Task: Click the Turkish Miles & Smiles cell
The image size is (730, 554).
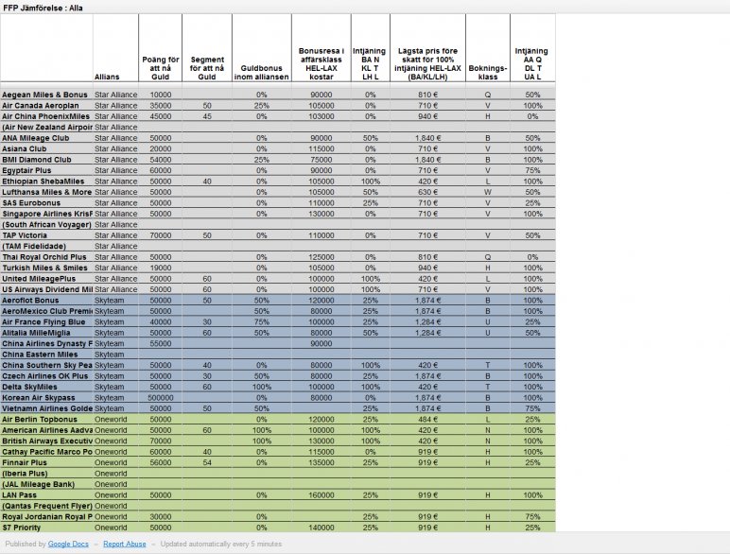Action: coord(43,268)
